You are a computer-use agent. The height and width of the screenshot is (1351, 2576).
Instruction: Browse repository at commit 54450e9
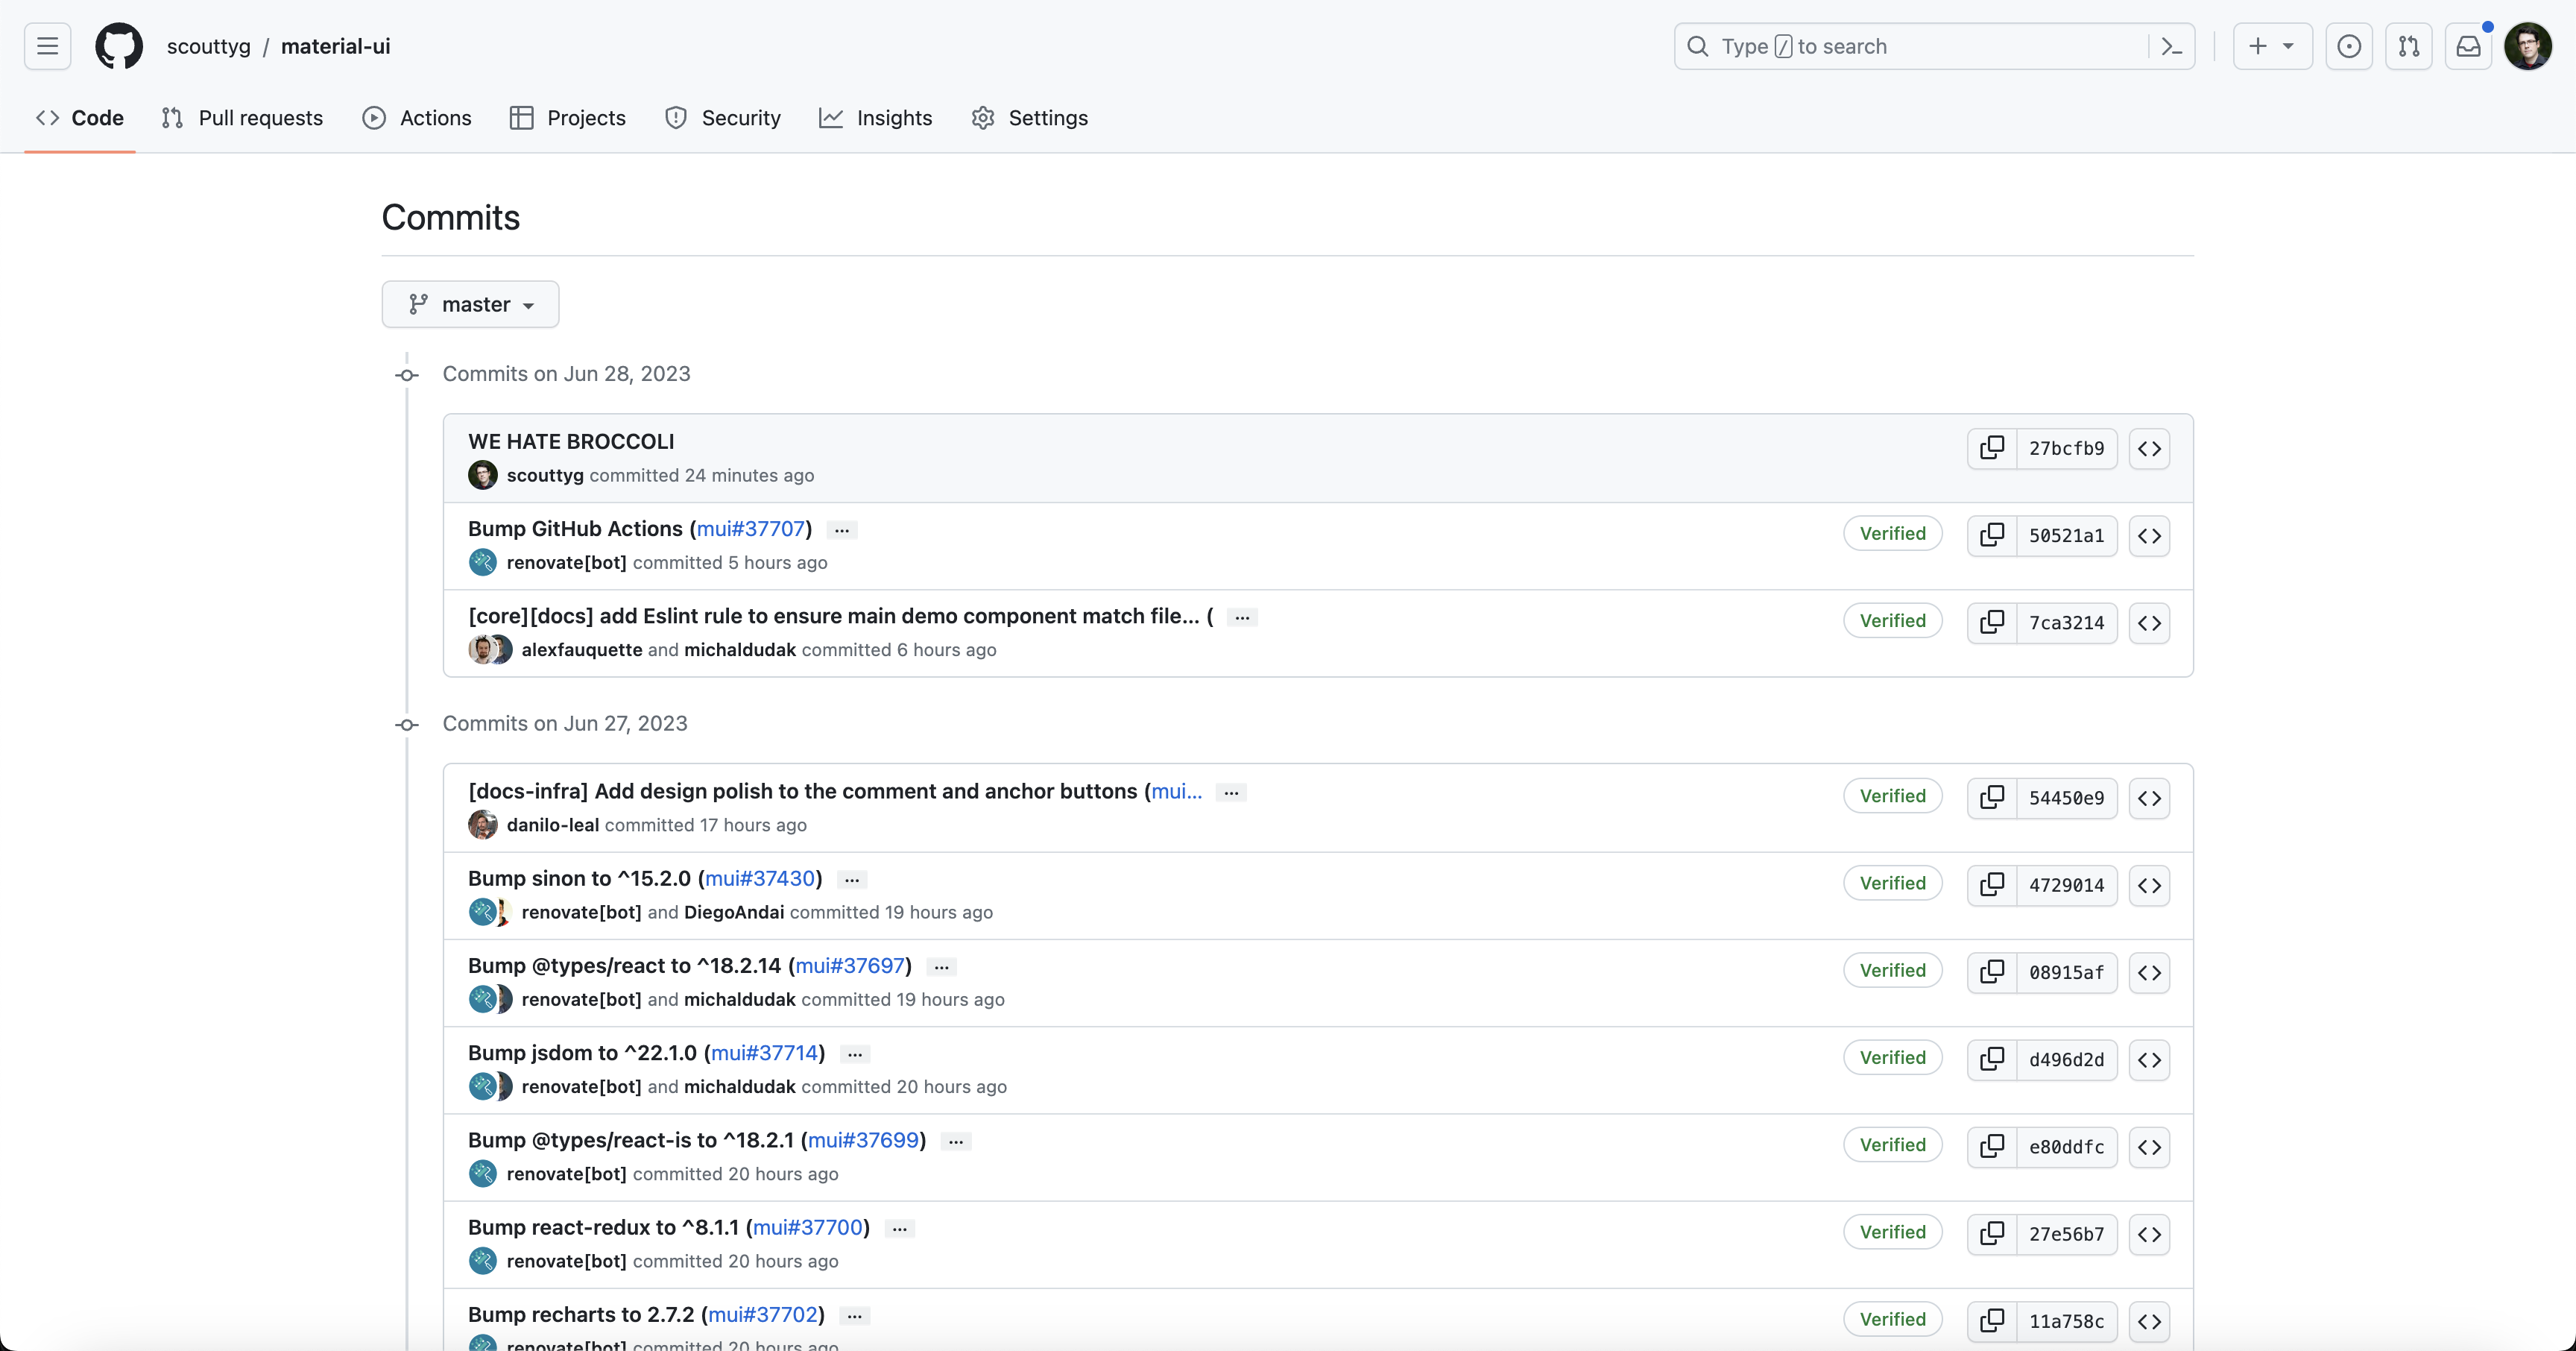(2149, 797)
